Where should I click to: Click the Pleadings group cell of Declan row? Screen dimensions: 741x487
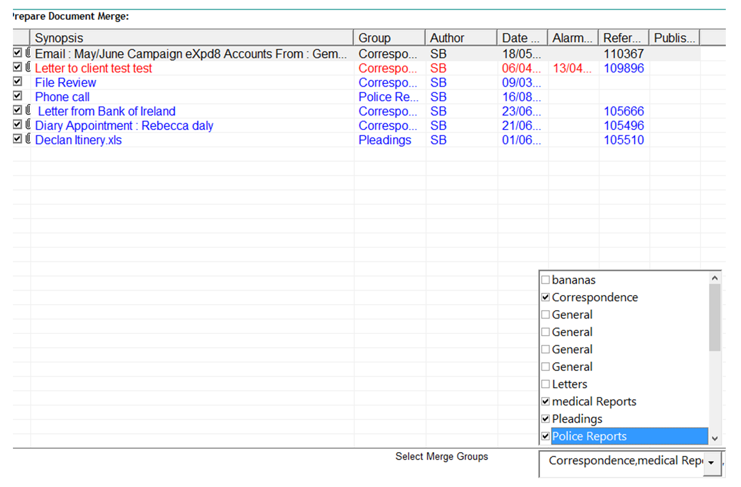(385, 140)
